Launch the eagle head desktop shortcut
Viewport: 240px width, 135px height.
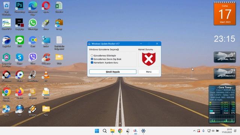click(x=6, y=42)
